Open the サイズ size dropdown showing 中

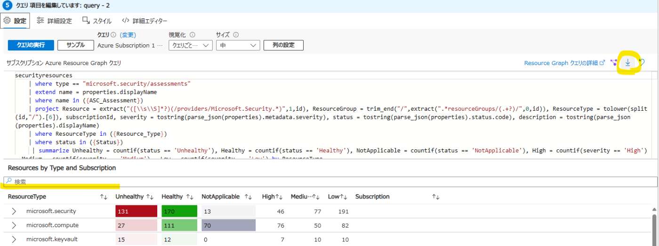(238, 45)
